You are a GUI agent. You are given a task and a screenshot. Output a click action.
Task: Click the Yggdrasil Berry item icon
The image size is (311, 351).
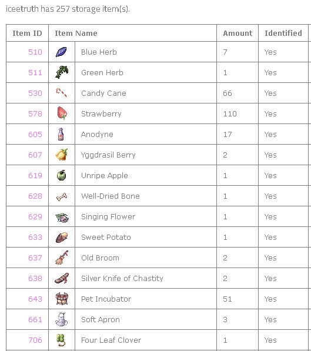pos(62,155)
